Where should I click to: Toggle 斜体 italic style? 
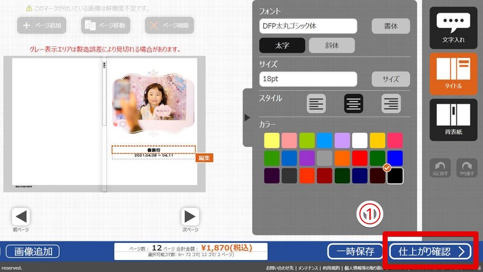point(332,46)
